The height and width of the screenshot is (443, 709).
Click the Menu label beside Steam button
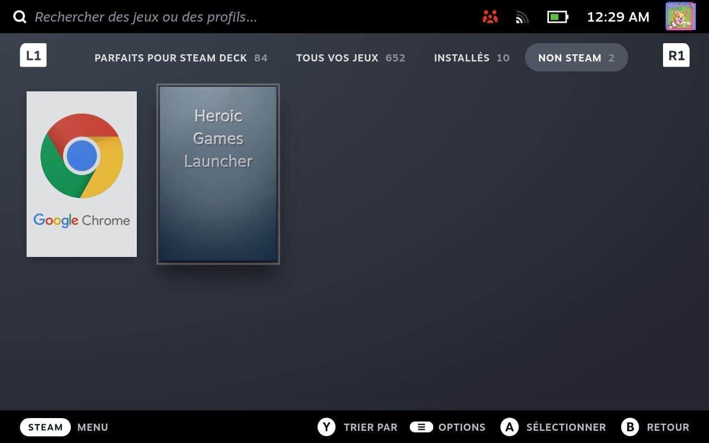(x=93, y=427)
